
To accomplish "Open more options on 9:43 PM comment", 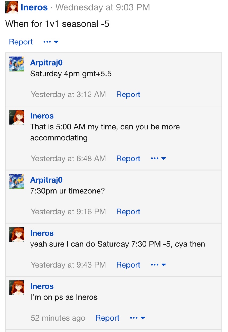I will [x=158, y=265].
